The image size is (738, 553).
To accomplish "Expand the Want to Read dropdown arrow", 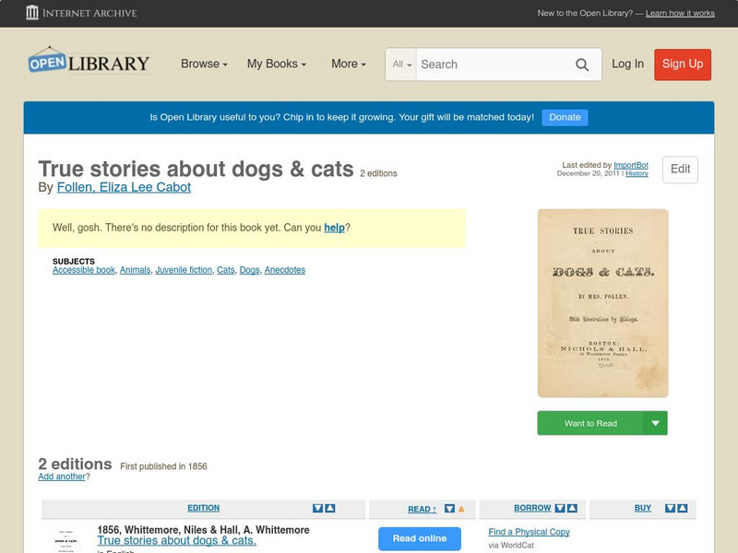I will (x=655, y=423).
